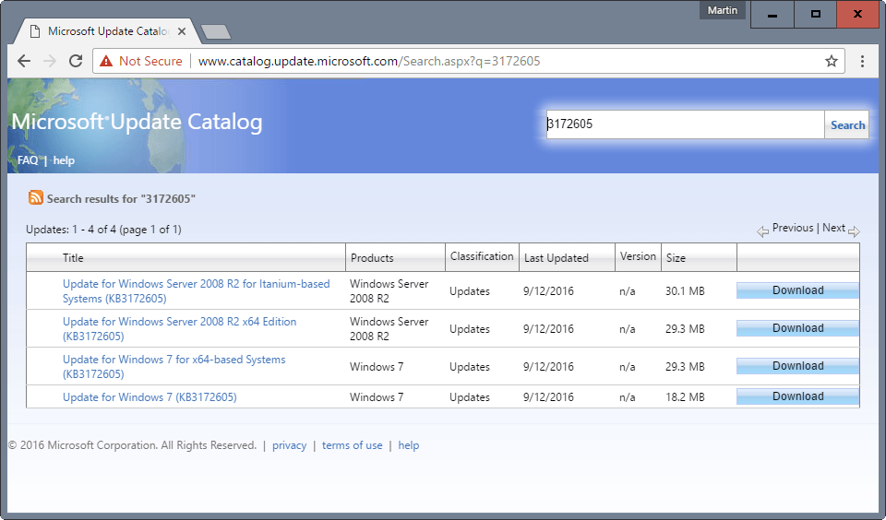This screenshot has width=886, height=520.
Task: Sort by the Size column header
Action: 676,258
